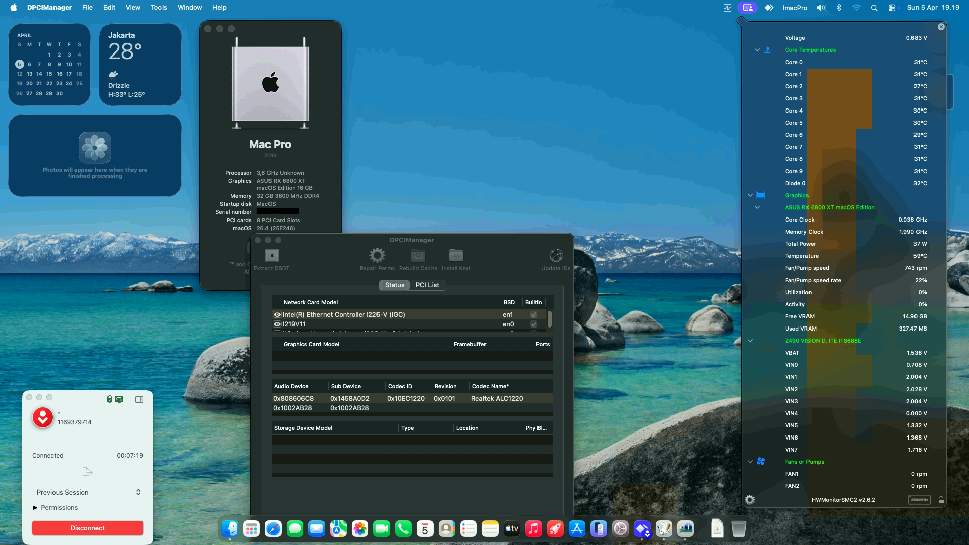Open the Apple menu
This screenshot has height=545, width=969.
pos(14,8)
